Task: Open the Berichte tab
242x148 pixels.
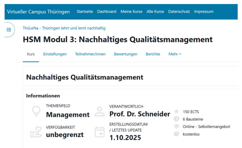Action: tap(153, 54)
